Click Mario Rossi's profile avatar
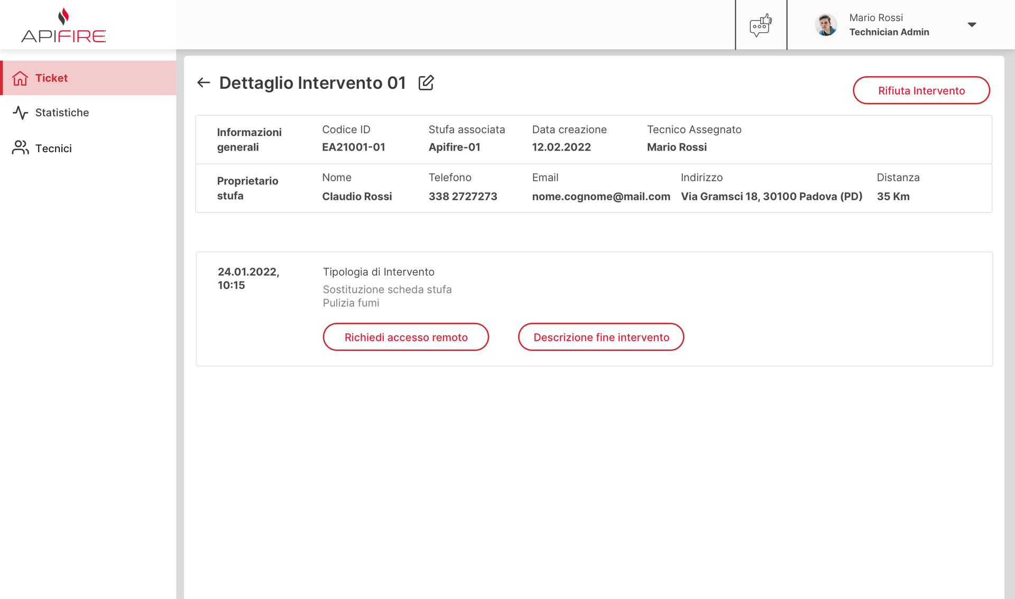This screenshot has width=1015, height=599. pyautogui.click(x=826, y=25)
